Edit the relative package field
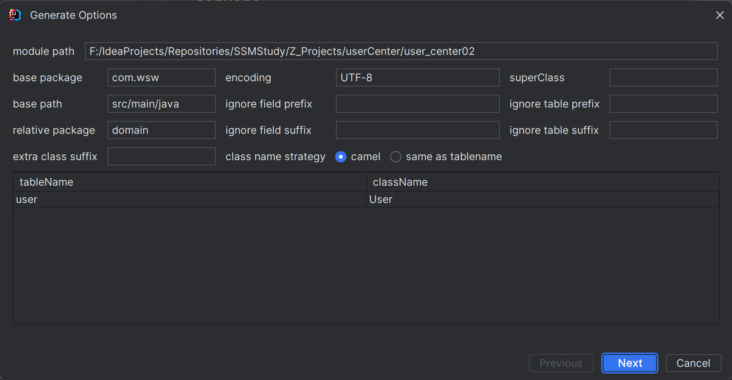Image resolution: width=732 pixels, height=380 pixels. 161,130
